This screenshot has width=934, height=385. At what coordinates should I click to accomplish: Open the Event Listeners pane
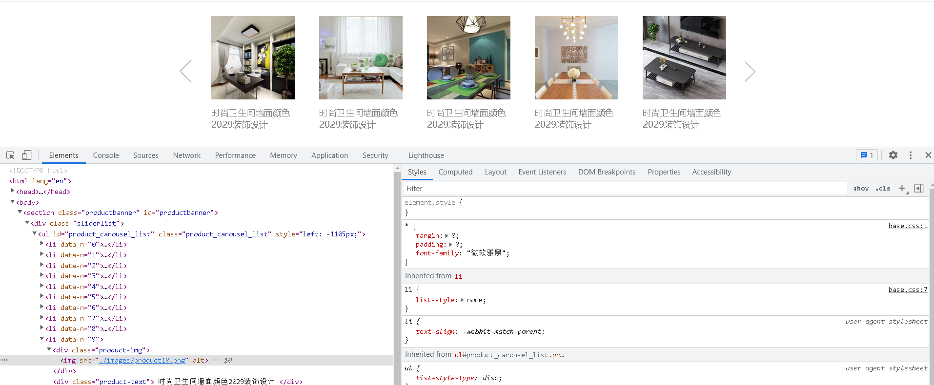pyautogui.click(x=542, y=172)
